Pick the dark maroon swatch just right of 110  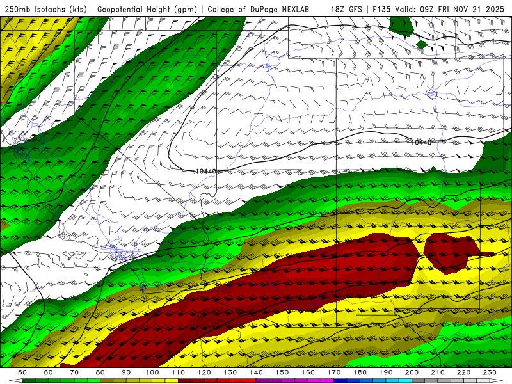(184, 380)
